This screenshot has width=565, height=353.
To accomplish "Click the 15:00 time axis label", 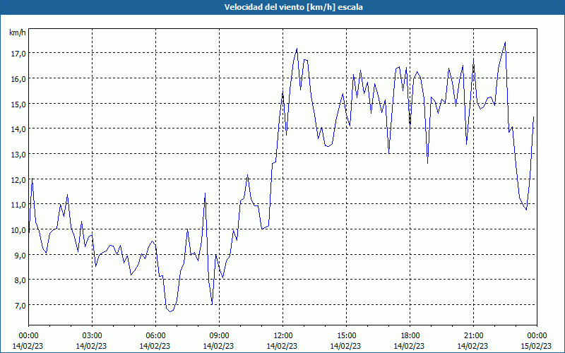I will pyautogui.click(x=346, y=336).
